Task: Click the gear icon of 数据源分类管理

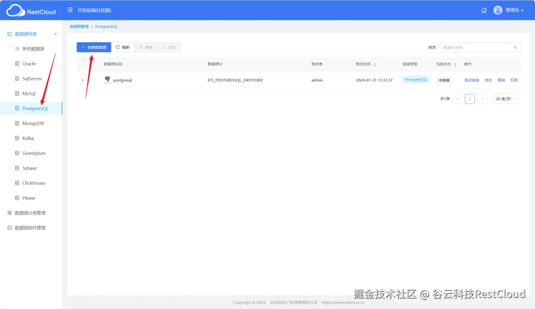Action: [x=10, y=213]
